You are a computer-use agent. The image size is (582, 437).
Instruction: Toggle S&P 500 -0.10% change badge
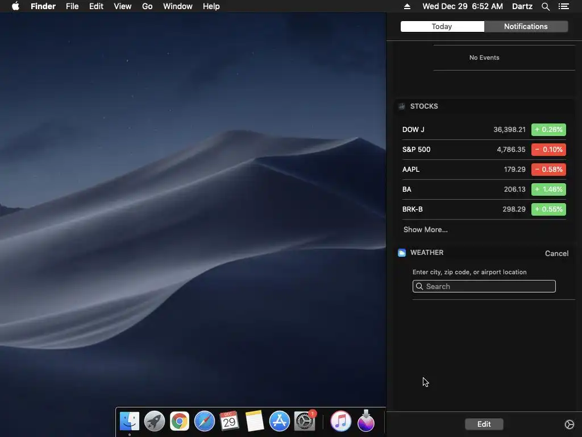tap(548, 150)
